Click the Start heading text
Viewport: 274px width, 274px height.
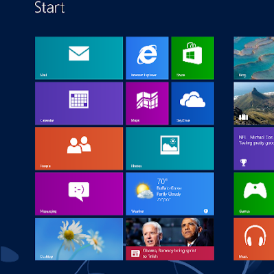(x=49, y=8)
